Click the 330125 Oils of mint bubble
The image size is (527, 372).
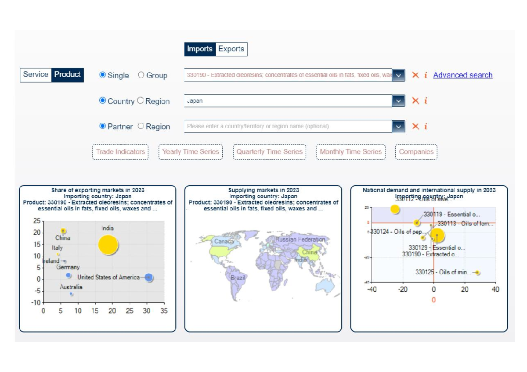coord(477,272)
